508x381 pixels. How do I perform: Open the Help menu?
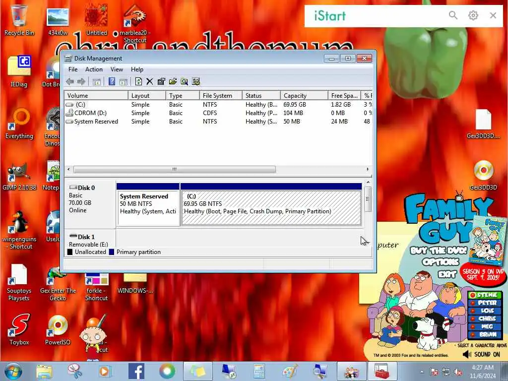(x=137, y=69)
